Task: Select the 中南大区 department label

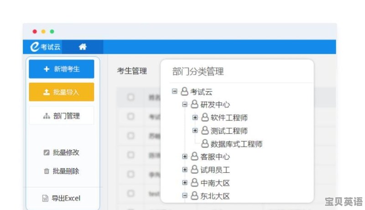Action: click(215, 183)
